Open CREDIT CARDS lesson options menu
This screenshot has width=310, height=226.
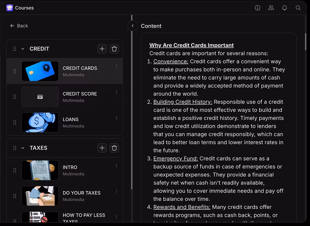116,67
